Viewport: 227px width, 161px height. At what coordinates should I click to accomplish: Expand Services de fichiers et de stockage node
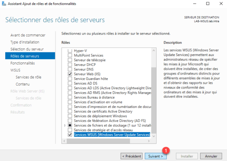tap(65, 126)
